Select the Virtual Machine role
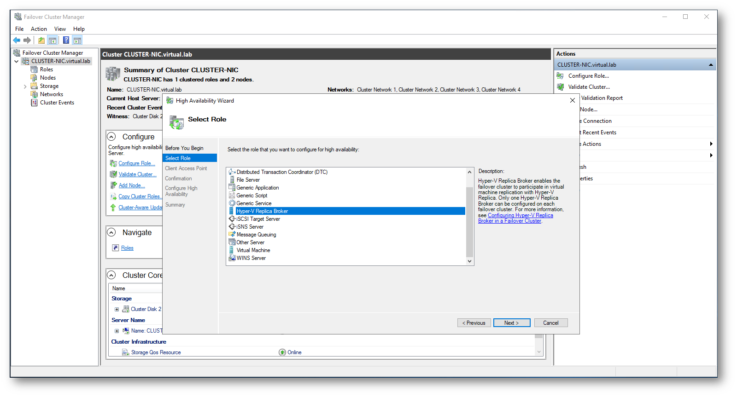This screenshot has width=737, height=397. coord(253,250)
